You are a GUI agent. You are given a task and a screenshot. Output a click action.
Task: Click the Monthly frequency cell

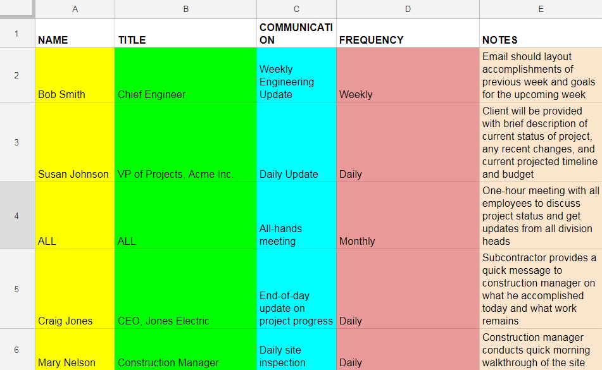coord(408,215)
